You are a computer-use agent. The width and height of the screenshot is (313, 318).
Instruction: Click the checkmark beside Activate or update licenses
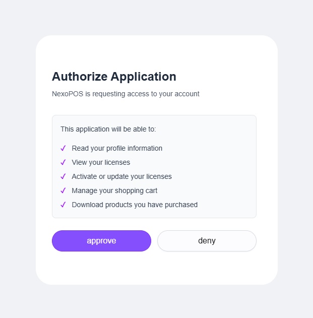click(x=63, y=176)
